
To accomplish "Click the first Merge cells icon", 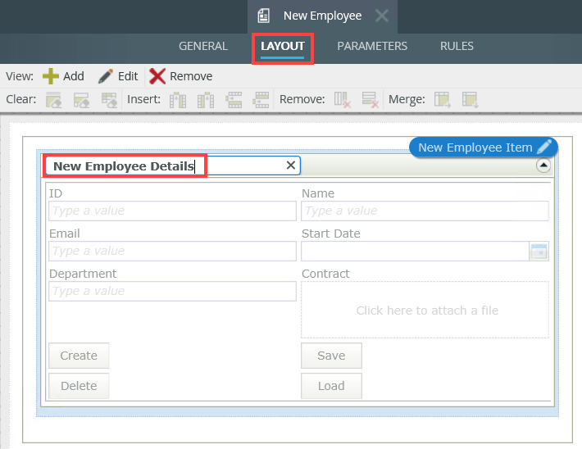I will pyautogui.click(x=443, y=100).
